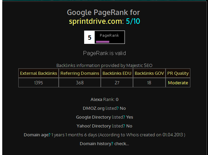This screenshot has height=155, width=208.
Task: Click the question mark after Domain history
Action: point(112,144)
